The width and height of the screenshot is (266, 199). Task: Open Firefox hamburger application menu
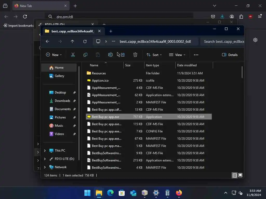point(260,16)
